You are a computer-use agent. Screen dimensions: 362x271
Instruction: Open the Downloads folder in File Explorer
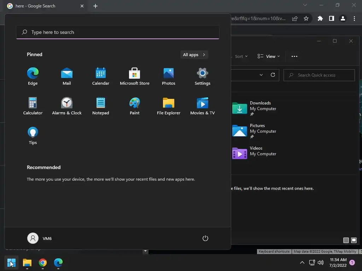coord(254,108)
